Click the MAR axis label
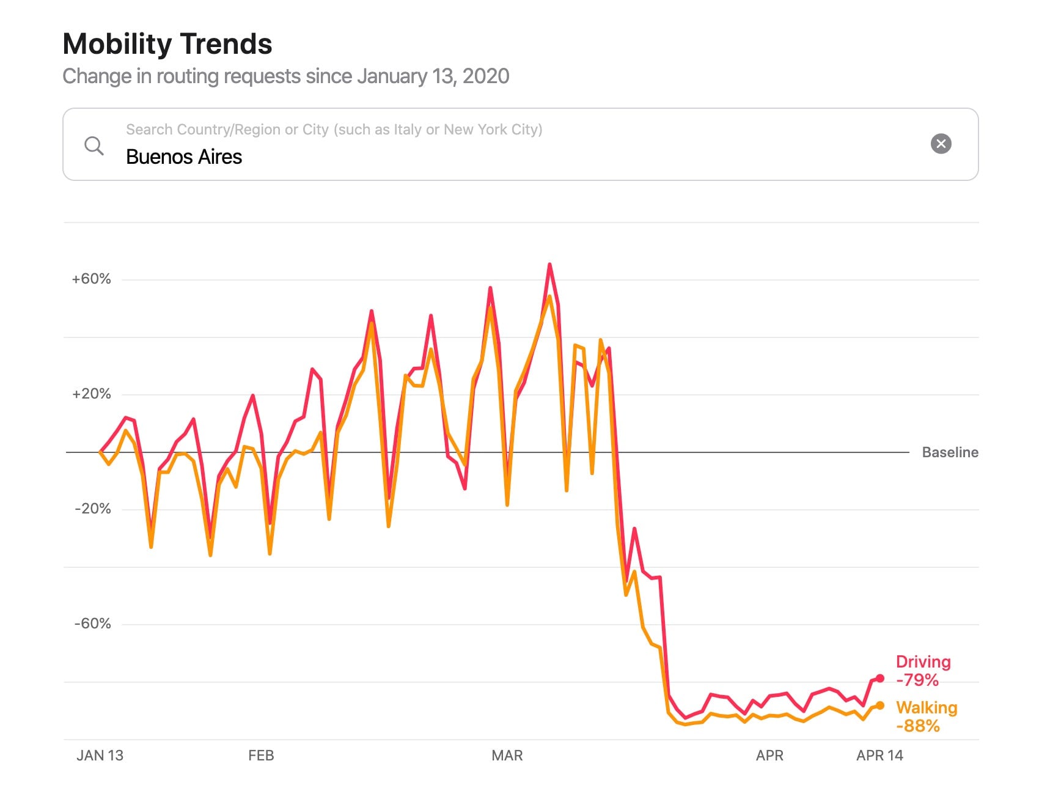 (507, 756)
